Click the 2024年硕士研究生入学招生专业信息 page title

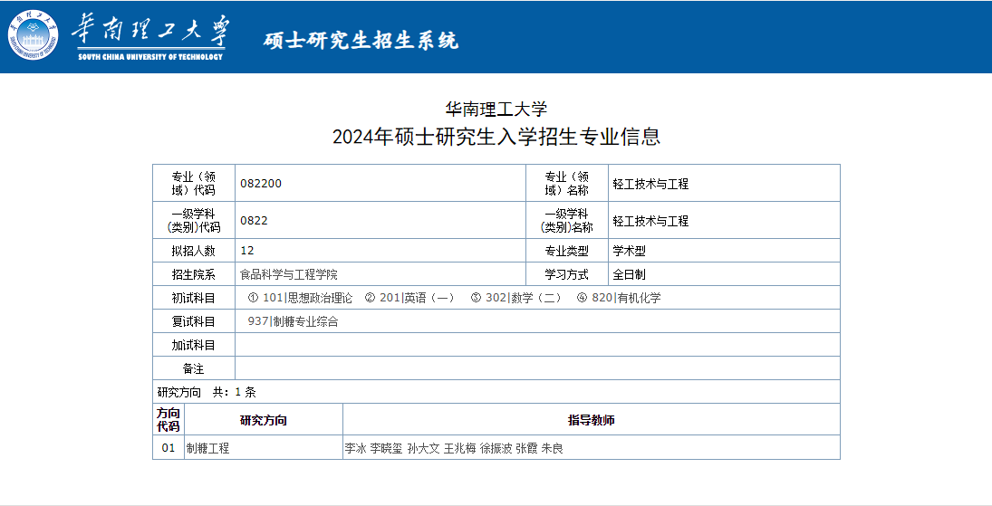[496, 137]
